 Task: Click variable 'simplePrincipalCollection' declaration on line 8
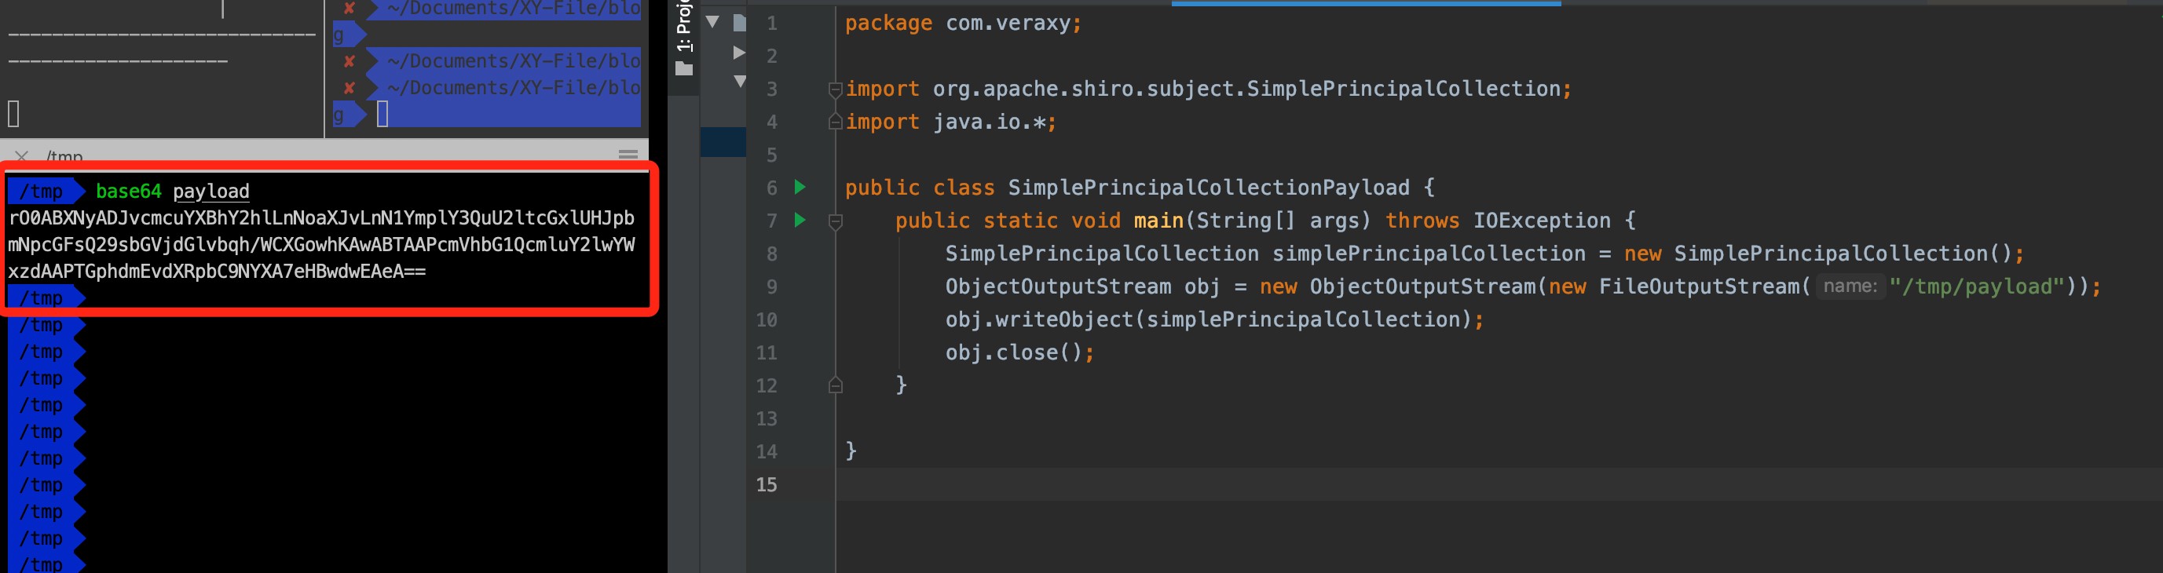tap(1429, 254)
